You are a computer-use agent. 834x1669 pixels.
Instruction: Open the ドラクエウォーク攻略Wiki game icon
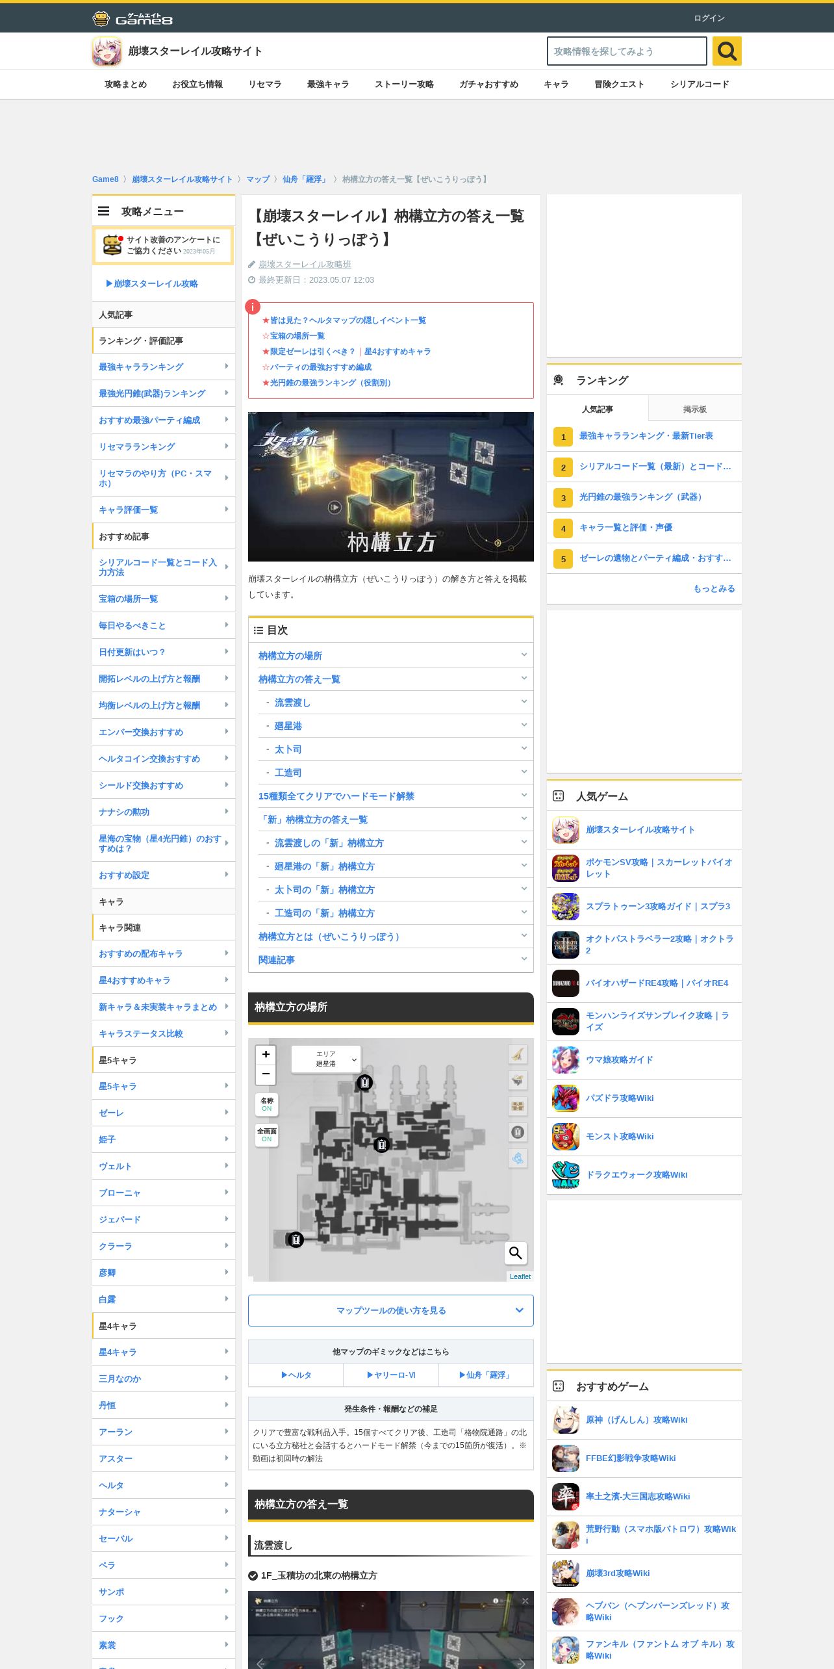tap(566, 1174)
